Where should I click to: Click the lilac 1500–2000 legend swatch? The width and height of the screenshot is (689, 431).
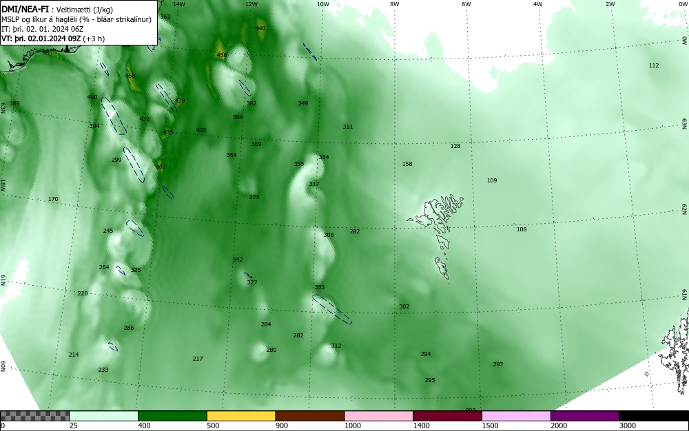click(x=516, y=416)
